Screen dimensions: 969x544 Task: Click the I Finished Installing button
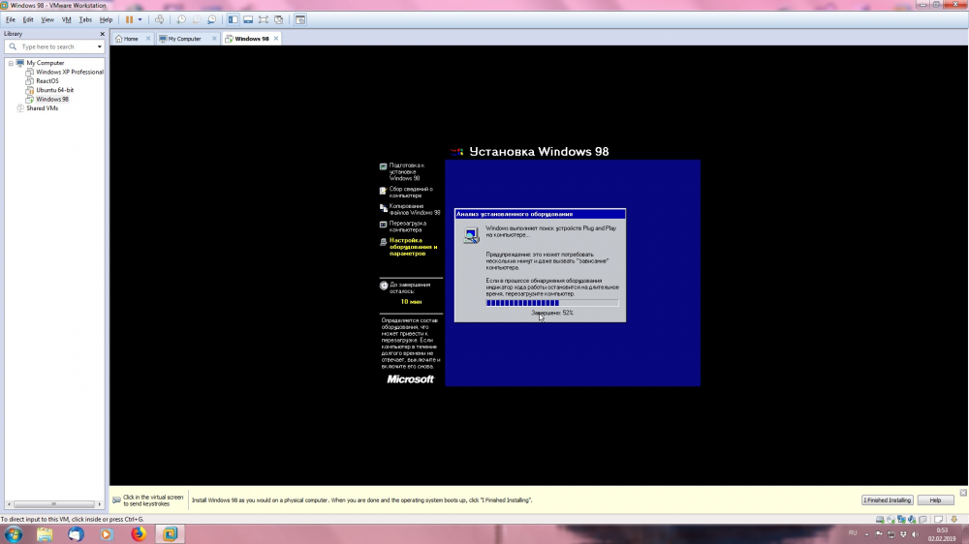pyautogui.click(x=888, y=500)
